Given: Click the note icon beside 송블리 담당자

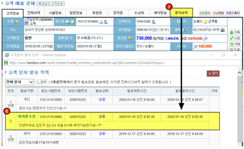Looking at the screenshot, I should click(x=205, y=22).
